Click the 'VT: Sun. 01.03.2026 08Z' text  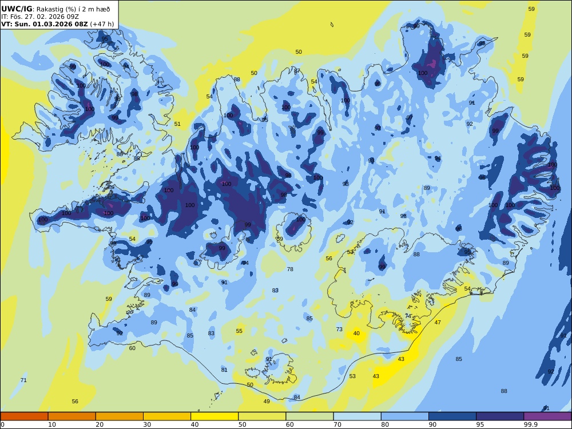44,25
